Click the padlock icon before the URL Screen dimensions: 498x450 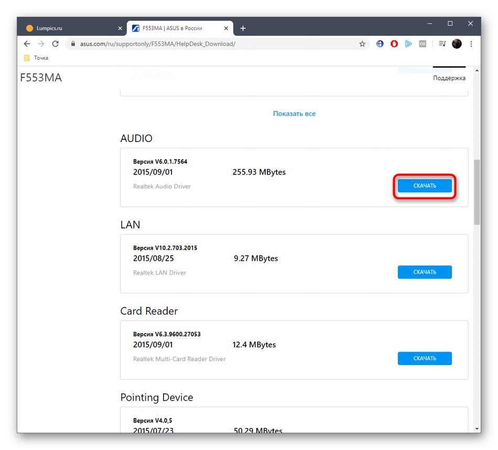[x=73, y=44]
